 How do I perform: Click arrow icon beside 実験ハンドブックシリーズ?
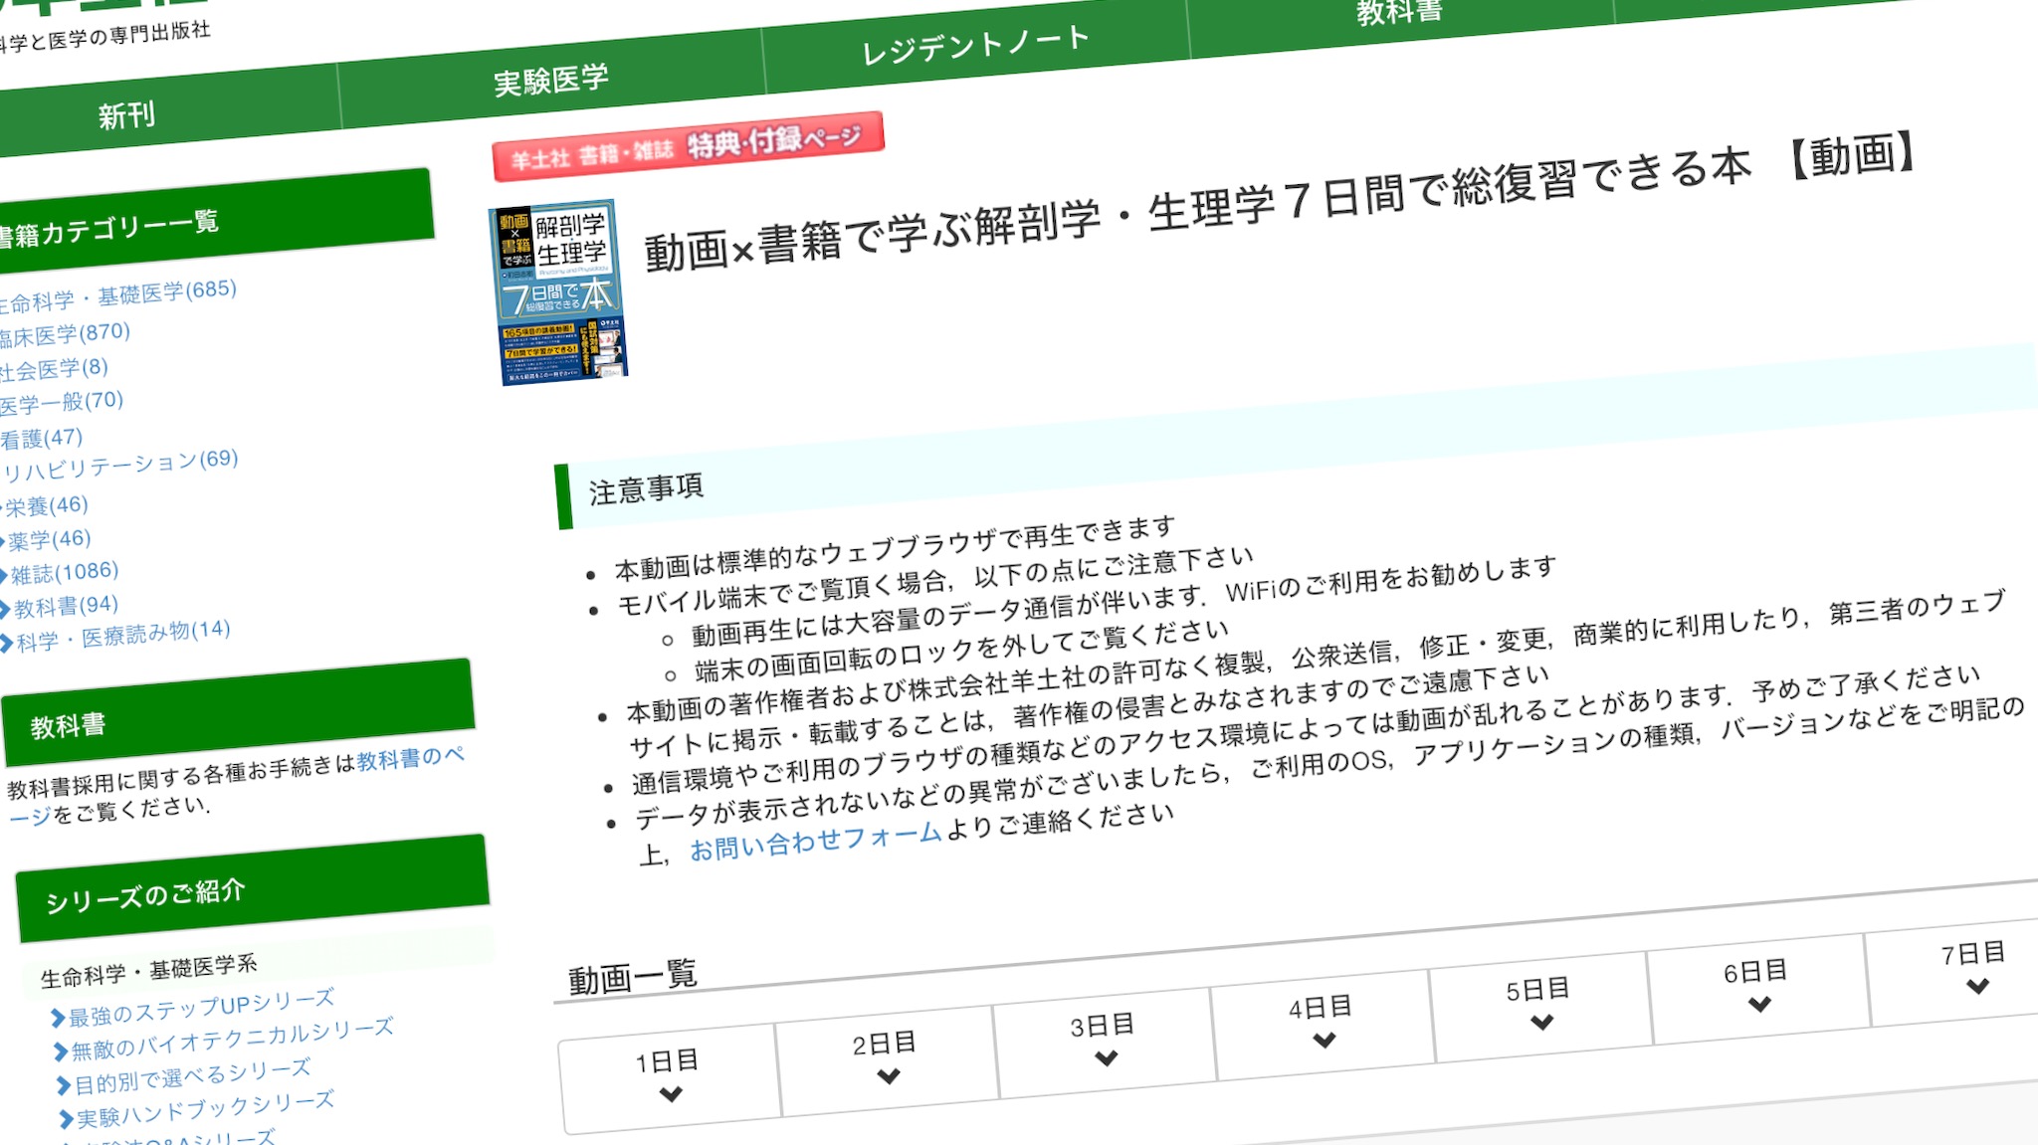(66, 1119)
